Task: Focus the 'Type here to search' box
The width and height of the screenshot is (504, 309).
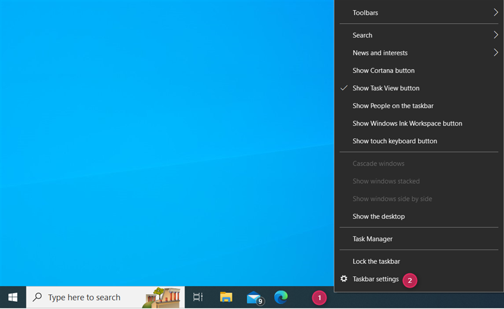Action: (105, 298)
